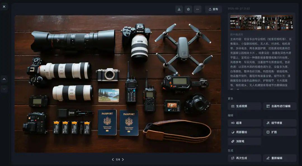The height and width of the screenshot is (166, 302).
Task: Select the second generated thumbnail
Action: (253, 22)
